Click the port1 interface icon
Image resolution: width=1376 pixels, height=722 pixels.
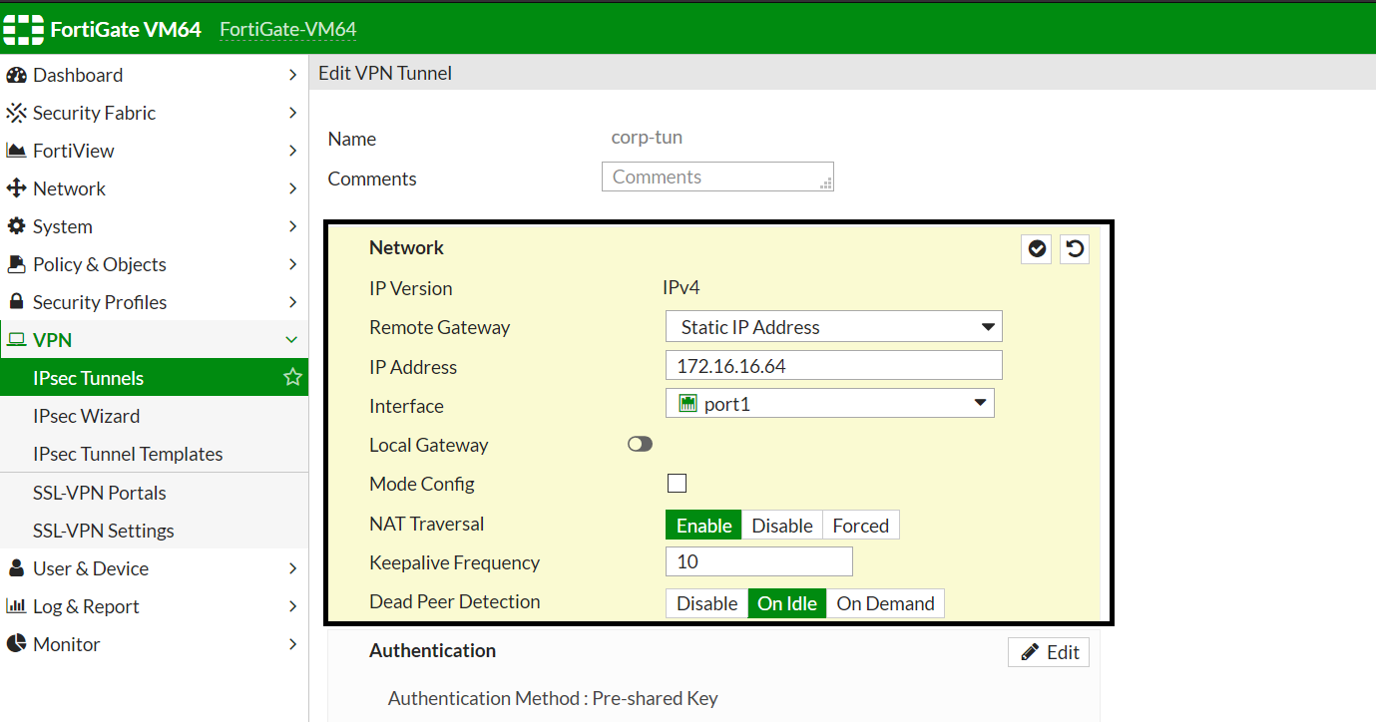click(x=688, y=403)
